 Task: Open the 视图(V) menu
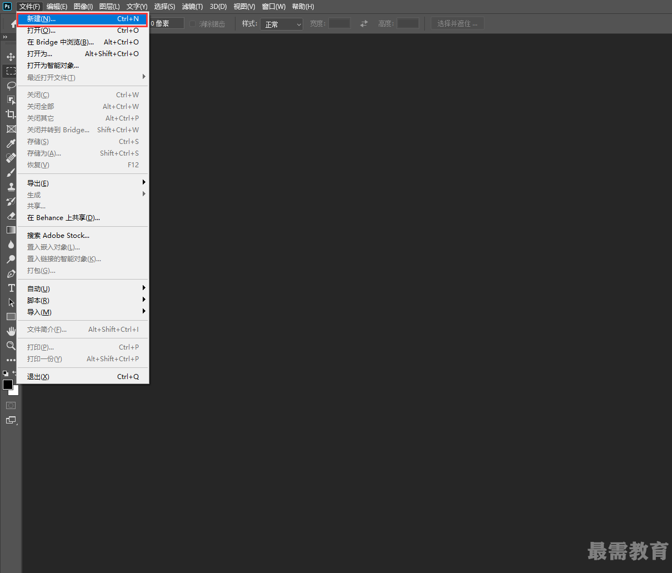pos(244,7)
